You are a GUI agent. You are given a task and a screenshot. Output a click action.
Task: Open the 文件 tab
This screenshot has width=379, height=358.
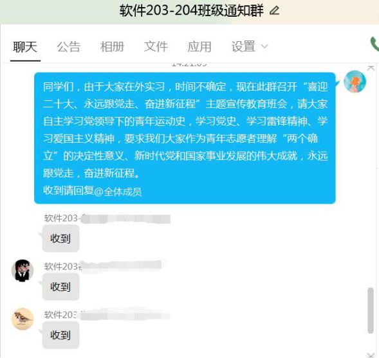[x=156, y=46]
